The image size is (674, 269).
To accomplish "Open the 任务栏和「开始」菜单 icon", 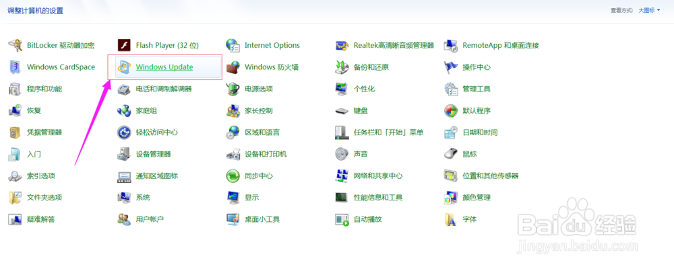I will tap(342, 132).
